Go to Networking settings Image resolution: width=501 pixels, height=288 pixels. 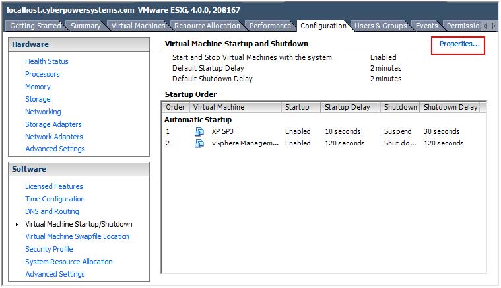(x=43, y=112)
